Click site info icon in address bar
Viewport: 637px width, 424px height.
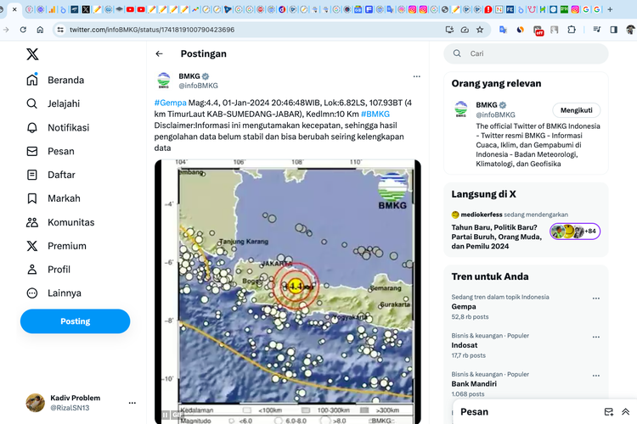pos(60,30)
